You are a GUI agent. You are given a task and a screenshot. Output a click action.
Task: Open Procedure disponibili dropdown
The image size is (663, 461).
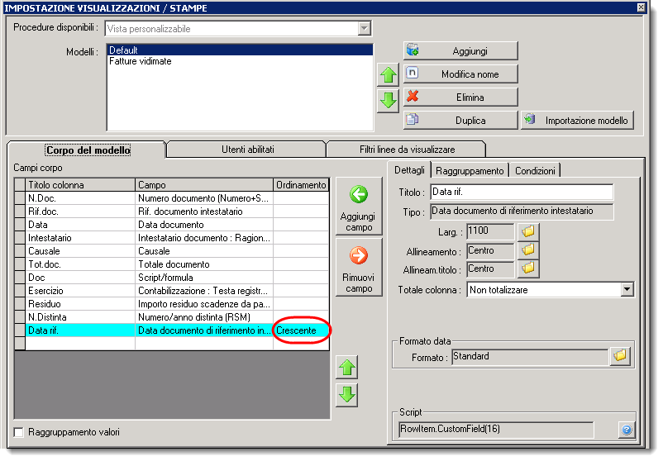(x=364, y=29)
